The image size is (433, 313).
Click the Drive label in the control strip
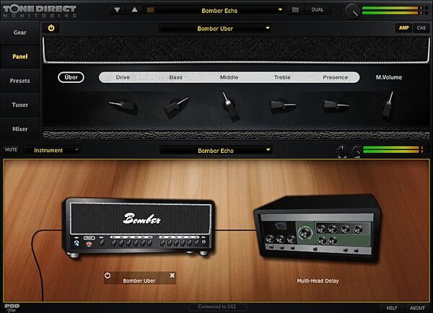(123, 77)
